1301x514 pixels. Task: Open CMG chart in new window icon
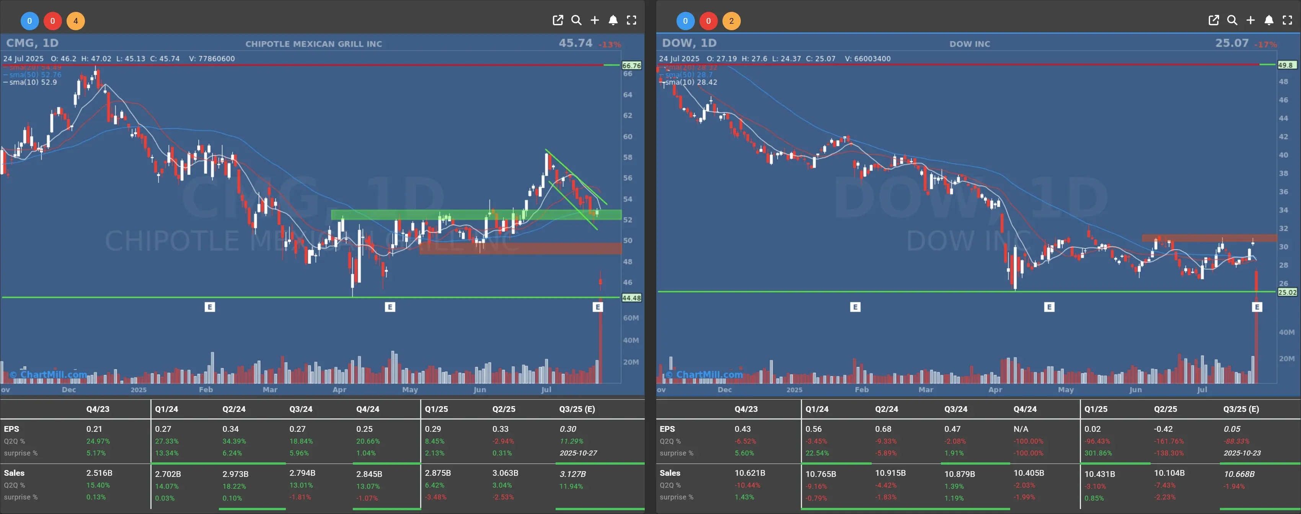(558, 20)
